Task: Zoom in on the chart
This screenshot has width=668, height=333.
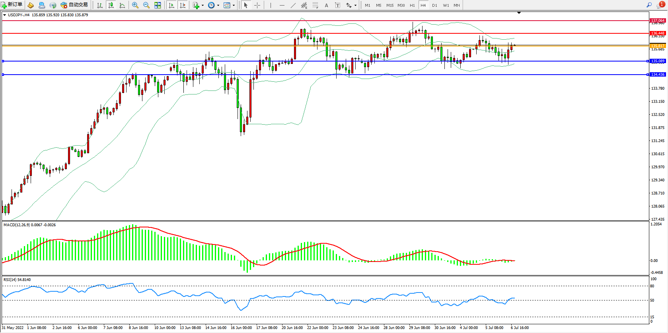Action: [x=135, y=5]
